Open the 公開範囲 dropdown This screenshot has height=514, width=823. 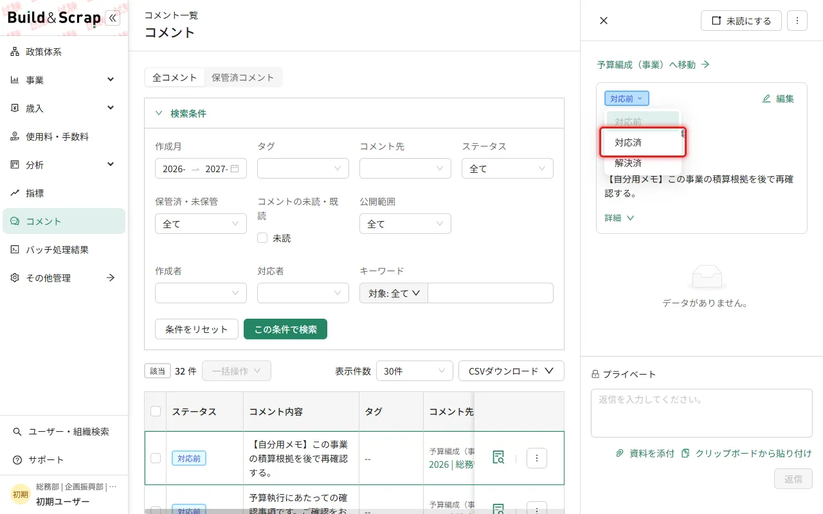click(x=405, y=224)
